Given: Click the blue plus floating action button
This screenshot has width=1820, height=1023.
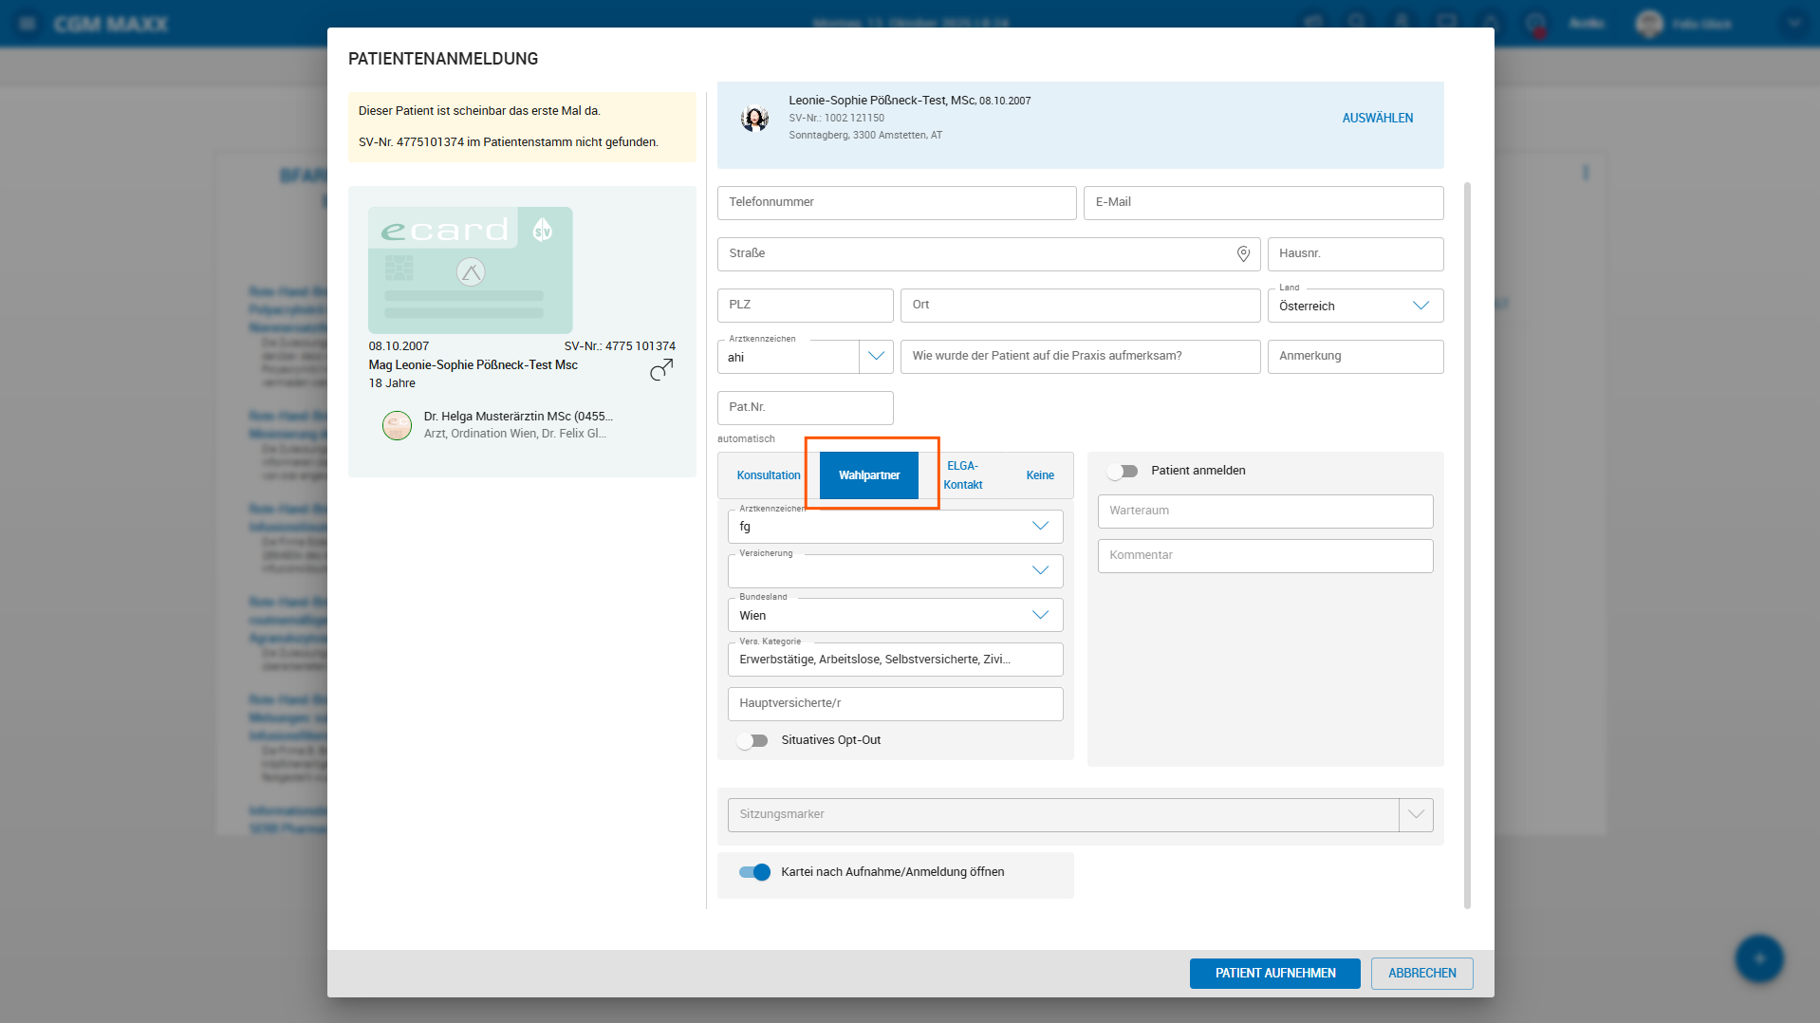Looking at the screenshot, I should [1758, 958].
